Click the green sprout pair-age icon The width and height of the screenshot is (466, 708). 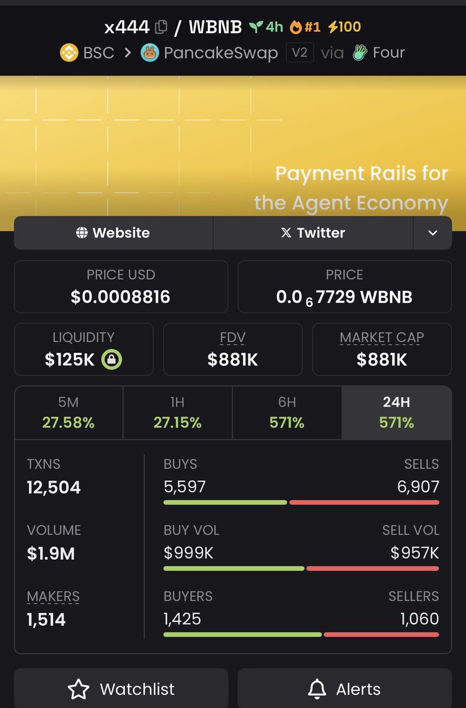coord(255,27)
